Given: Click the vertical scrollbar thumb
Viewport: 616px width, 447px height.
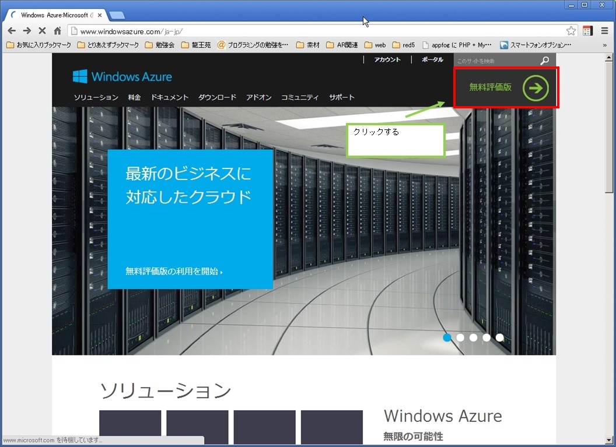Looking at the screenshot, I should click(x=608, y=127).
